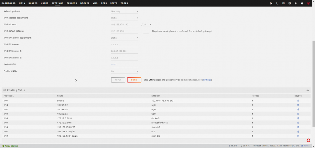This screenshot has height=148, width=315.
Task: Toggle the Help question-mark icon
Action: pyautogui.click(x=302, y=3)
